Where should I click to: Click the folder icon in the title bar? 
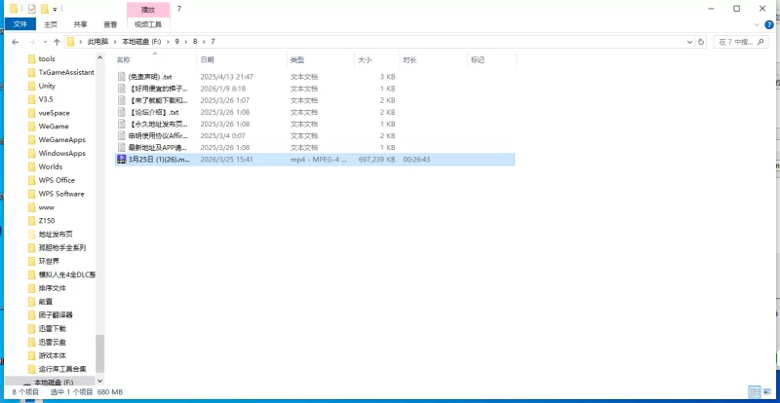click(14, 9)
